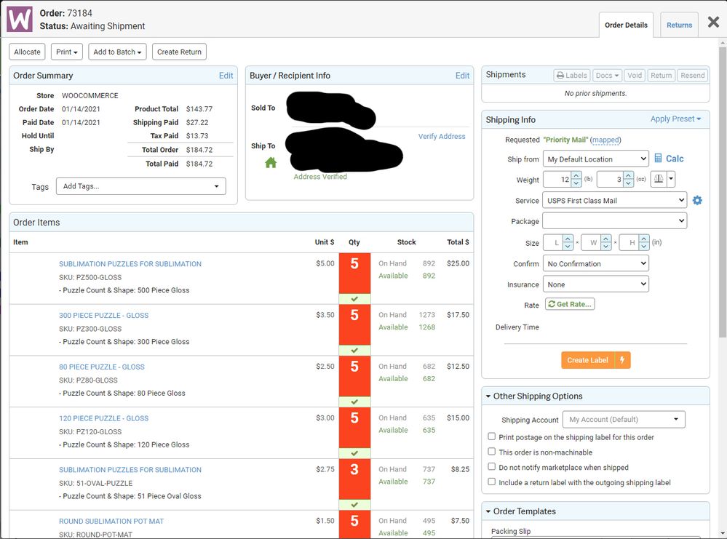727x539 pixels.
Task: Click the Calc calculator icon
Action: pos(658,159)
